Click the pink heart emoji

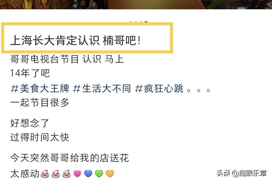pos(77,174)
